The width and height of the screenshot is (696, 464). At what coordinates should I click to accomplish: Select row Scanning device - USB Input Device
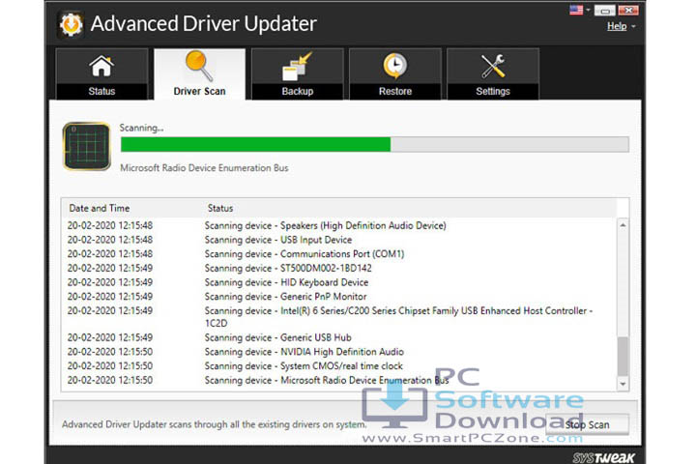pyautogui.click(x=339, y=240)
